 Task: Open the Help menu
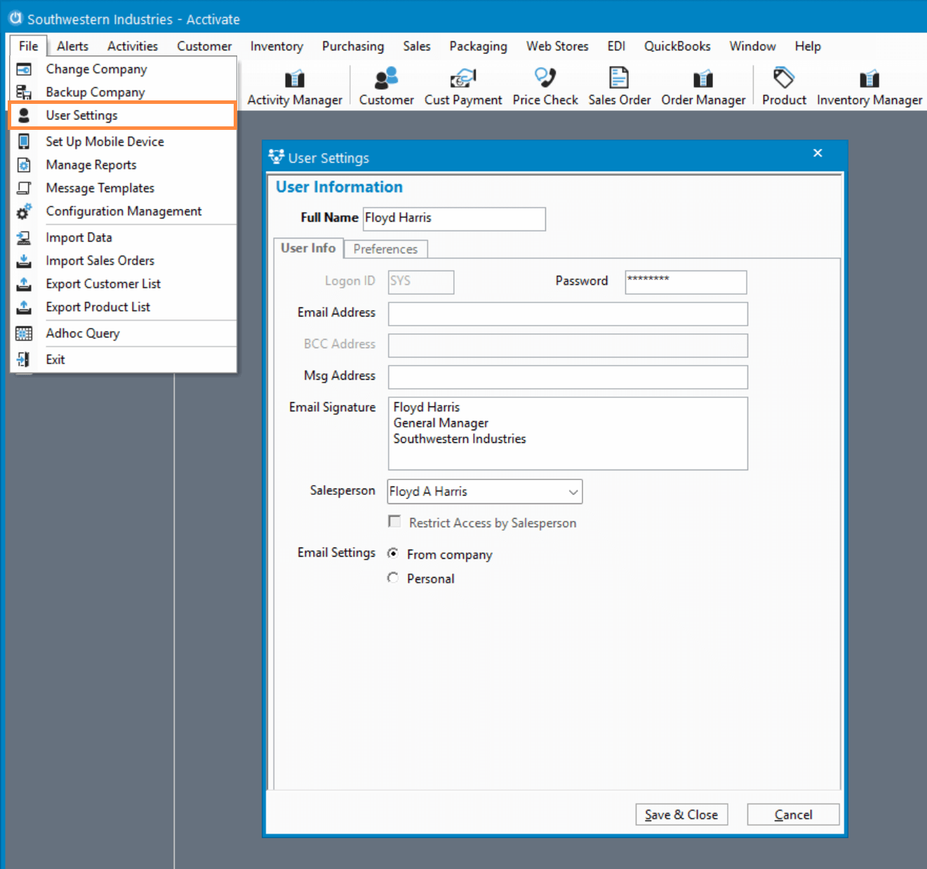pyautogui.click(x=808, y=46)
